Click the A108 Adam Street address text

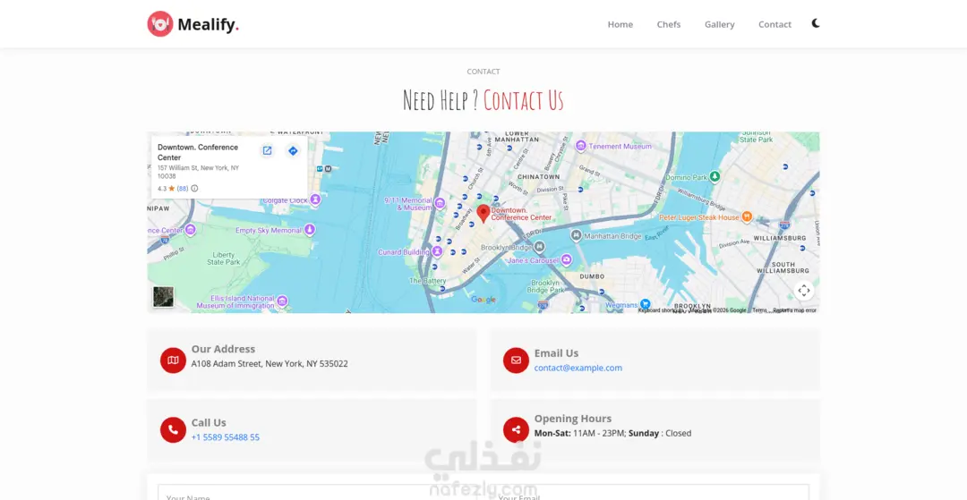click(x=270, y=364)
